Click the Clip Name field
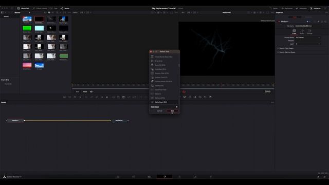 (x=308, y=26)
